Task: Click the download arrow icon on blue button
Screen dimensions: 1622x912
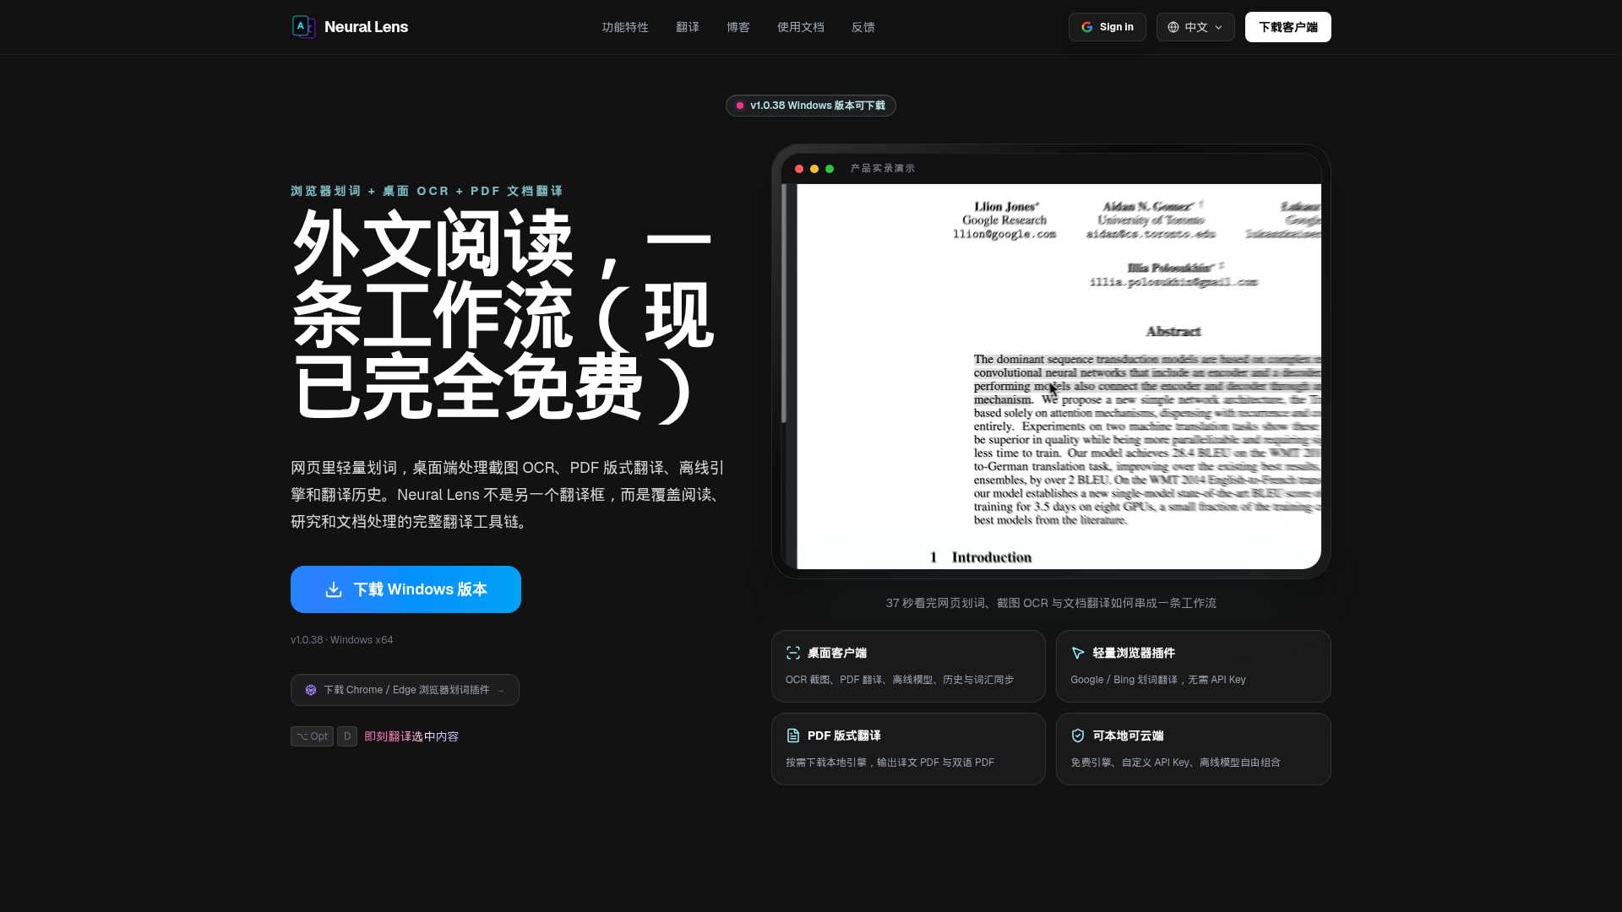Action: [334, 589]
